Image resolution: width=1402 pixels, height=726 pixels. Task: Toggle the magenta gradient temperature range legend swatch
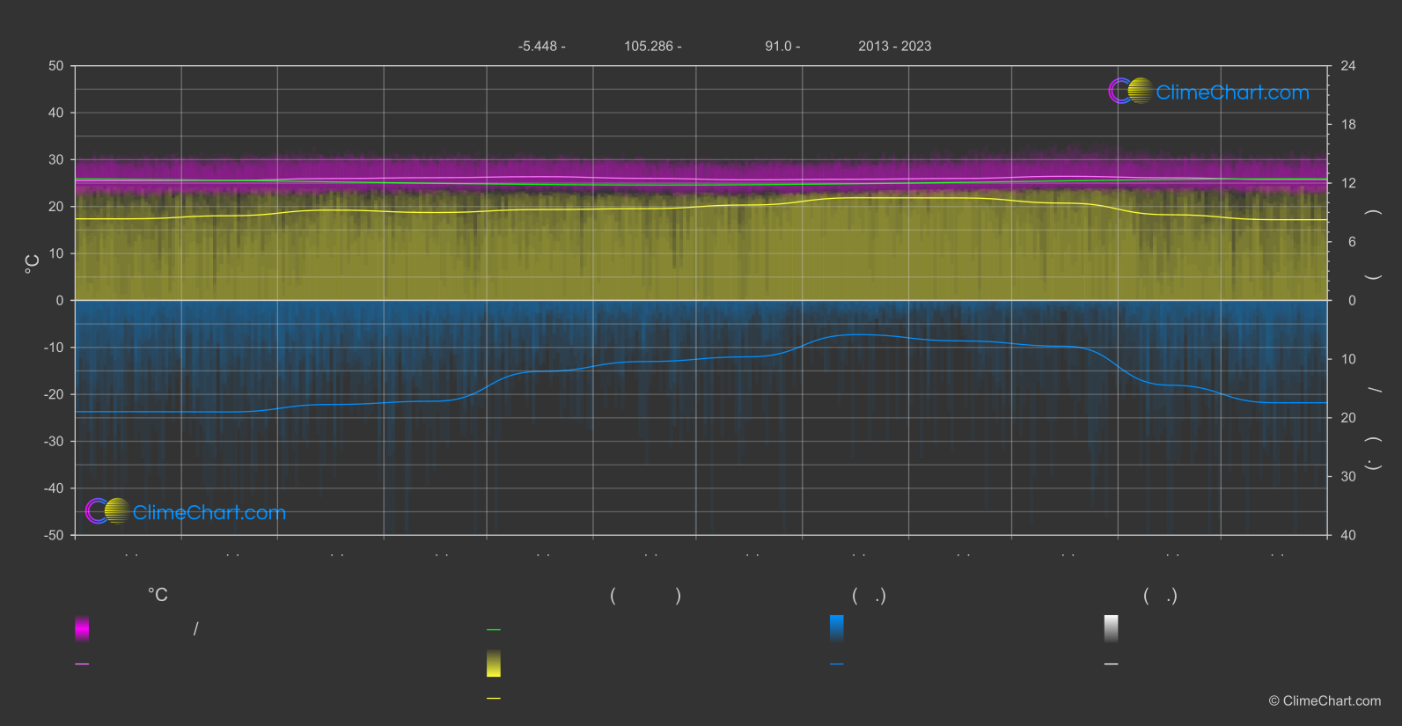pos(82,628)
